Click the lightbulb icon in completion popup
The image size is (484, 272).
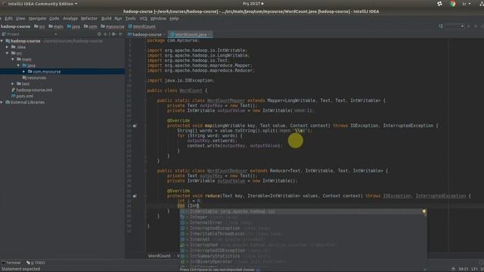pos(424,212)
